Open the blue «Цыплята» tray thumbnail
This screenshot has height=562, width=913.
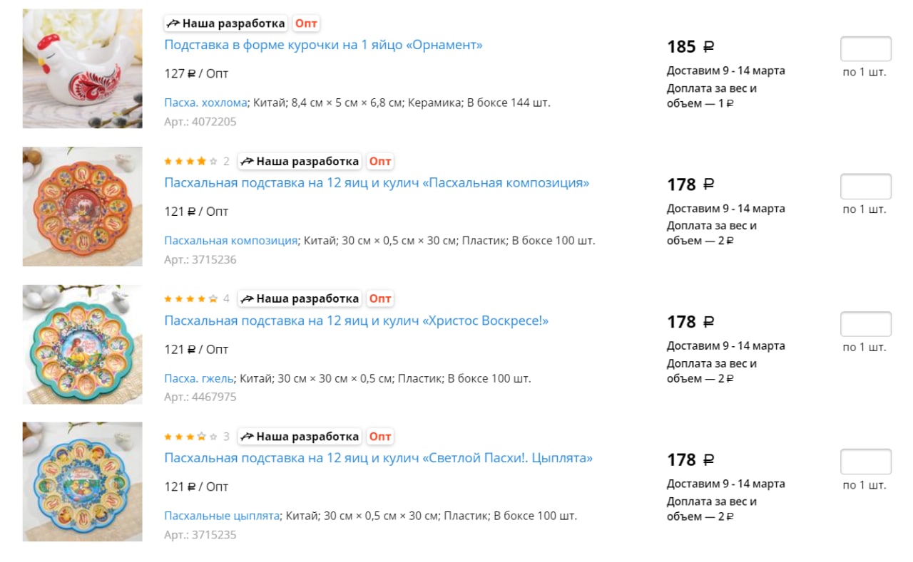pos(82,482)
